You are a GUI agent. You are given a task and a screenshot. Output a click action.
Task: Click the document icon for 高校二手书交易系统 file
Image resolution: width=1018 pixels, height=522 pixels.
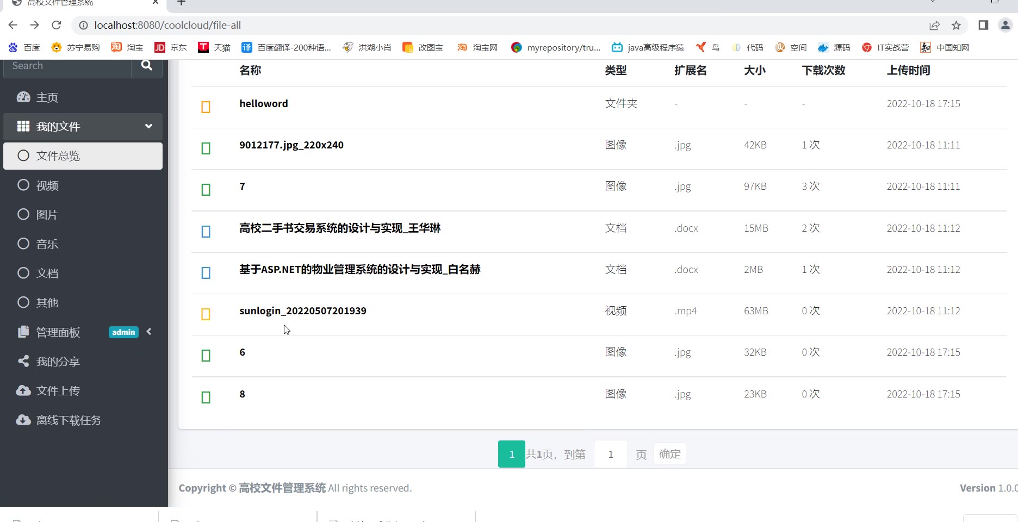(x=206, y=232)
